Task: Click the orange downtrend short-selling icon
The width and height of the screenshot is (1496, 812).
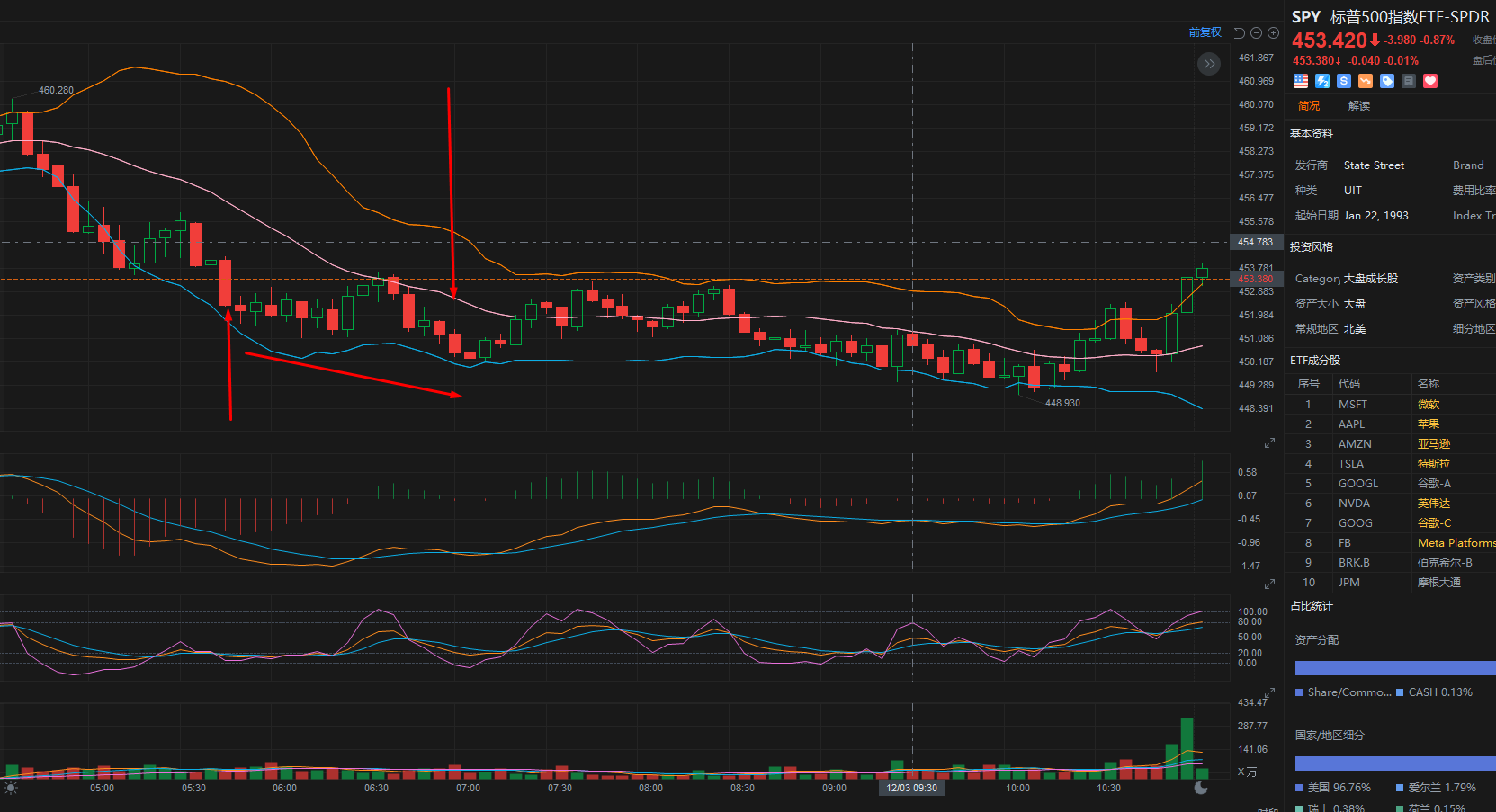Action: click(x=1366, y=81)
